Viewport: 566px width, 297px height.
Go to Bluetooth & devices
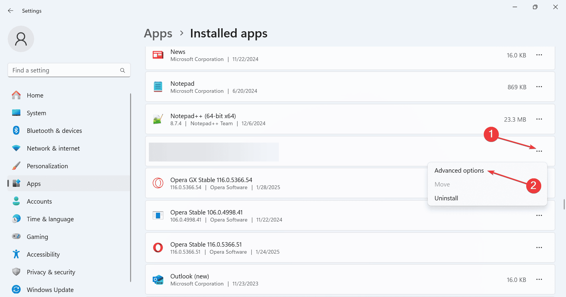[x=55, y=131]
